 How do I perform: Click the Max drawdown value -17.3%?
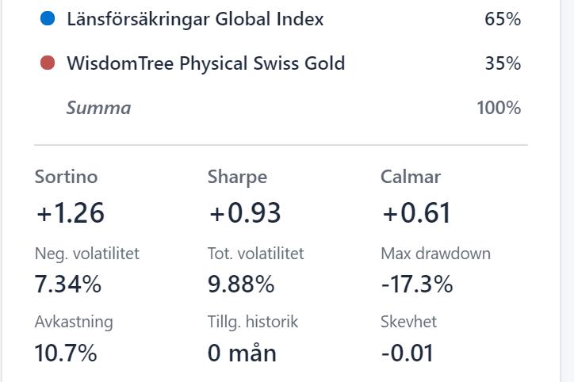pyautogui.click(x=417, y=283)
